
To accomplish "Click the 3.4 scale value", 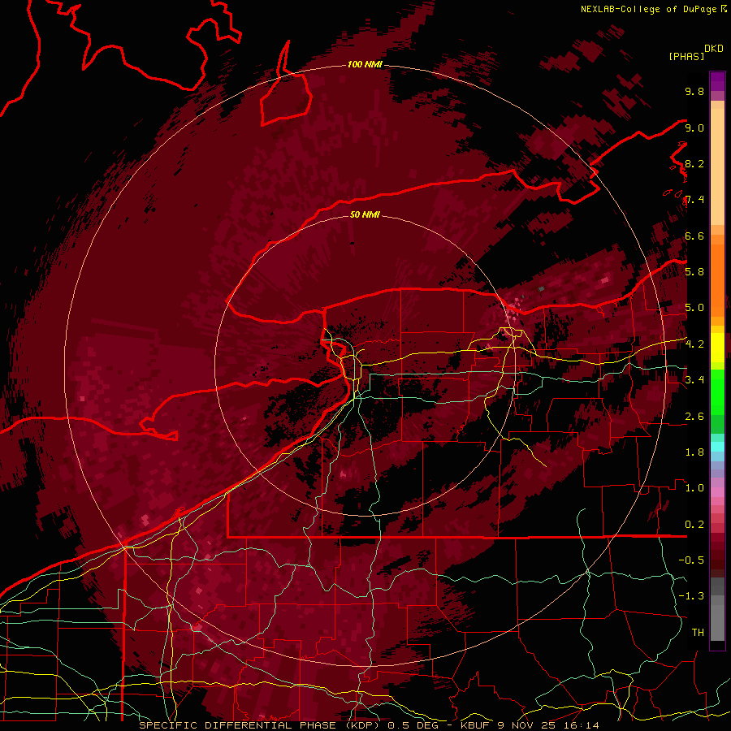I will point(694,380).
